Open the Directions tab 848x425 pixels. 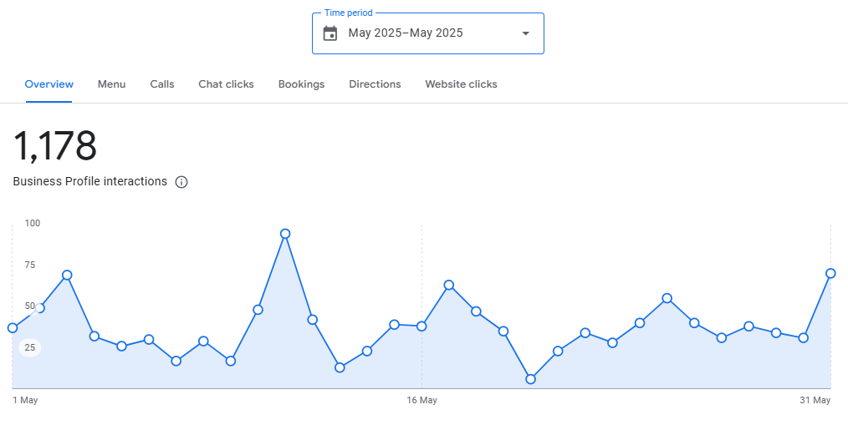click(x=375, y=84)
